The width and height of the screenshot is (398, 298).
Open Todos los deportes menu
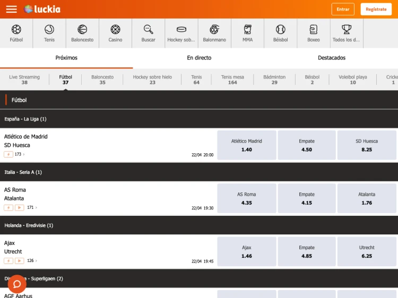point(347,33)
